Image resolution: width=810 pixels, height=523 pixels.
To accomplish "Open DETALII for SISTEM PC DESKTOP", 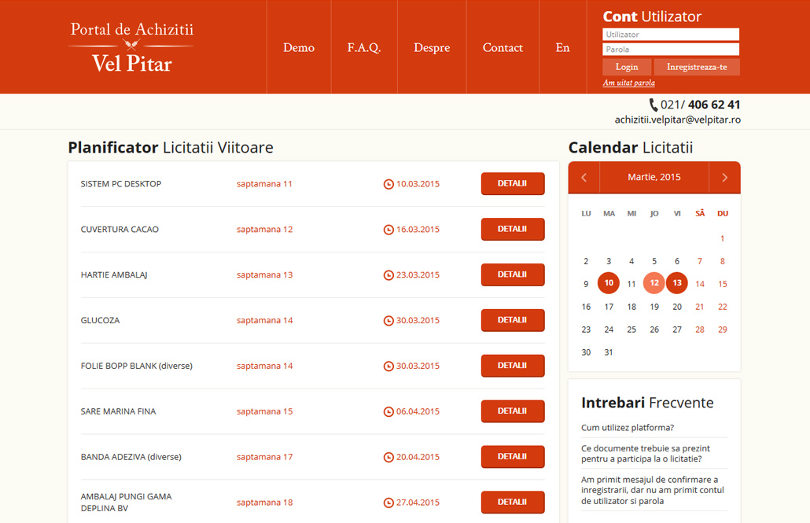I will pyautogui.click(x=513, y=183).
